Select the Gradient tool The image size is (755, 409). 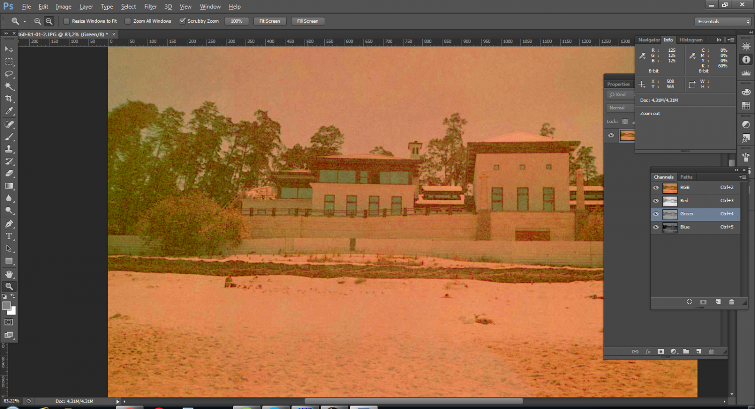[x=9, y=186]
